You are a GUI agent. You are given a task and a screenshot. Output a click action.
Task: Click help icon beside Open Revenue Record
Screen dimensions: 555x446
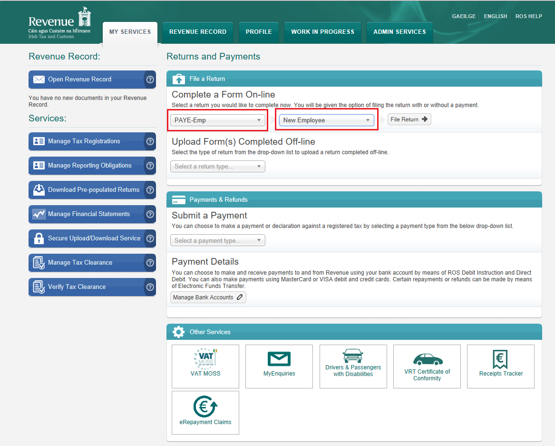click(x=150, y=79)
